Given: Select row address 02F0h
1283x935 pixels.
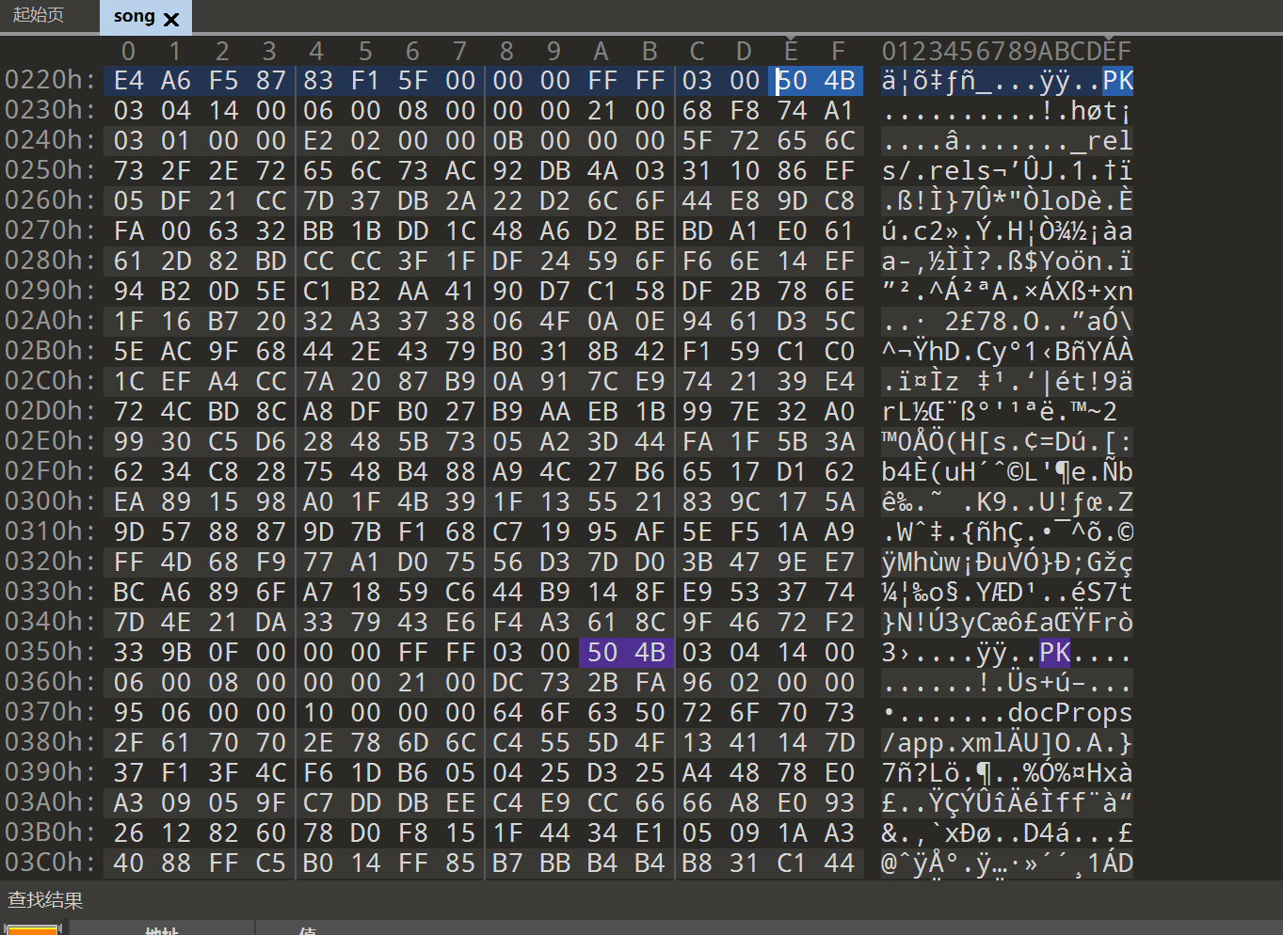Looking at the screenshot, I should [50, 472].
